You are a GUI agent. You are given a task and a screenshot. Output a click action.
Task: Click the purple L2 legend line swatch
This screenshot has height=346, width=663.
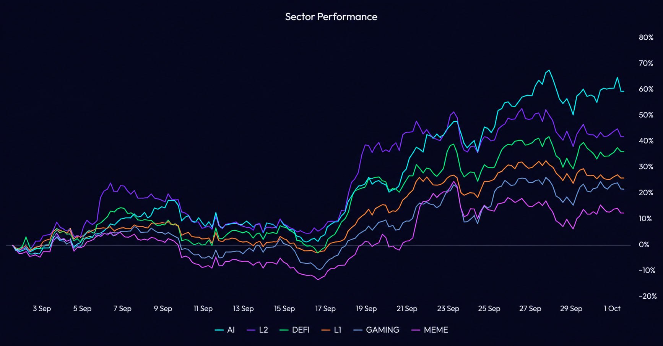pos(251,330)
